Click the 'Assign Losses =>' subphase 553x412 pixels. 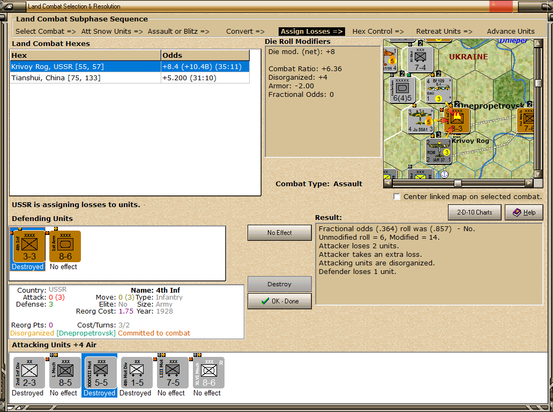tap(312, 32)
